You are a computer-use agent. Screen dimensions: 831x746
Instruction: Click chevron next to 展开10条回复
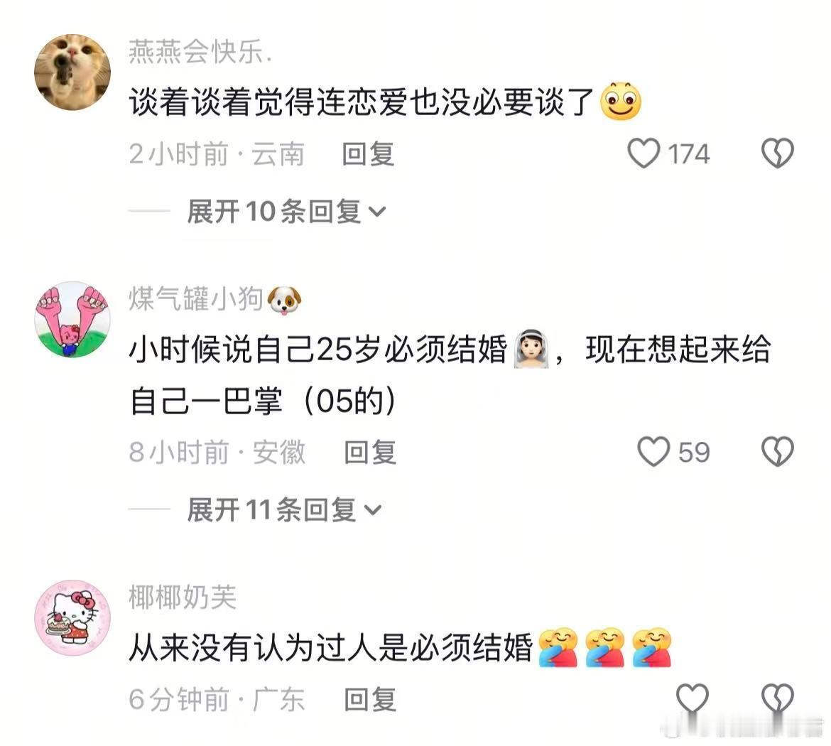click(x=377, y=212)
